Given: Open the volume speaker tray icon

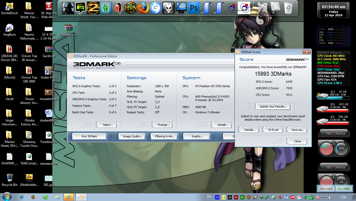Looking at the screenshot, I should point(330,197).
